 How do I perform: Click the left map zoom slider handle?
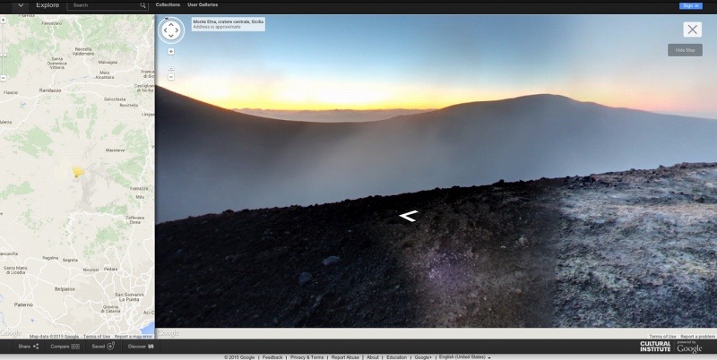(x=3, y=55)
